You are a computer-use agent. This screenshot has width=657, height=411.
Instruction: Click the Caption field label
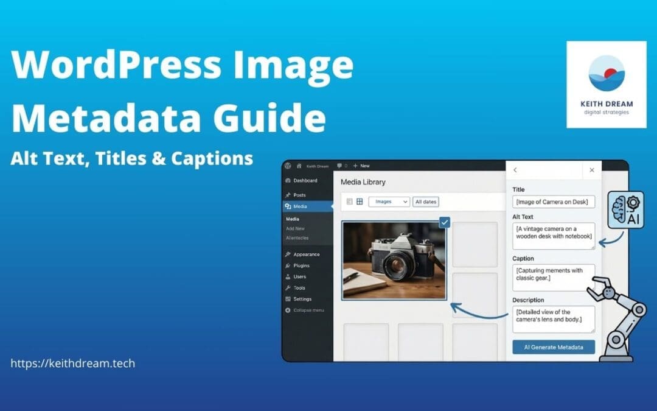click(x=523, y=258)
